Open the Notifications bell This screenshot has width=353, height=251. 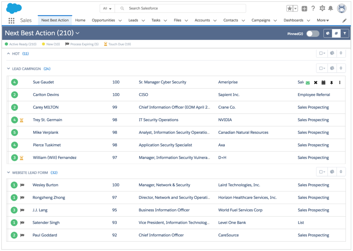click(x=331, y=8)
